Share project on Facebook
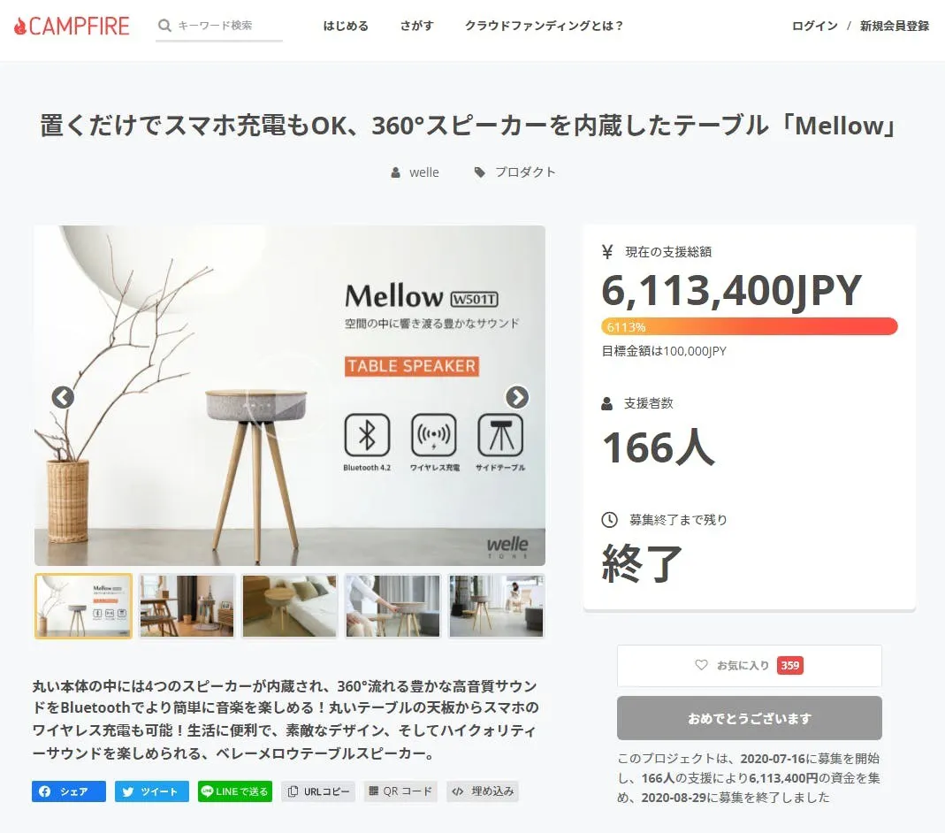Image resolution: width=945 pixels, height=833 pixels. pyautogui.click(x=69, y=791)
